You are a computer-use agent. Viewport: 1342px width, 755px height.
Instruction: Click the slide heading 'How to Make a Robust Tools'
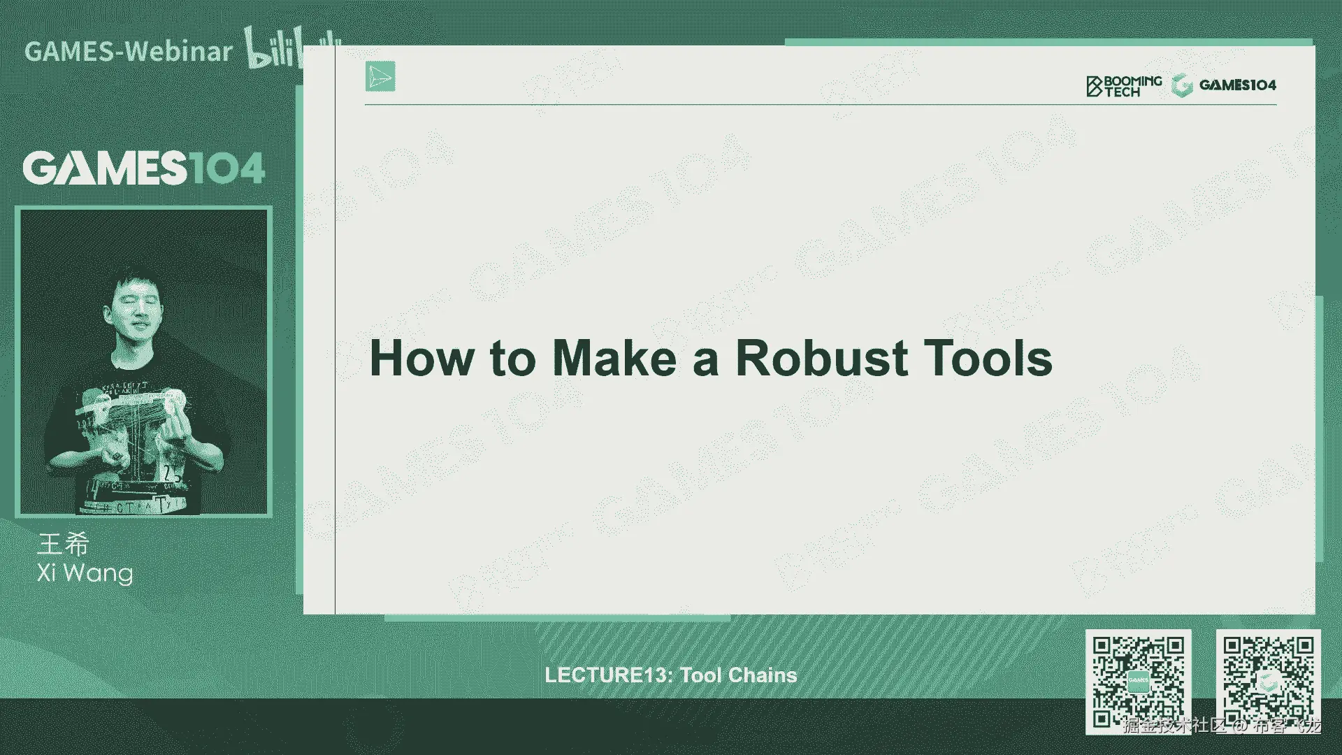710,359
